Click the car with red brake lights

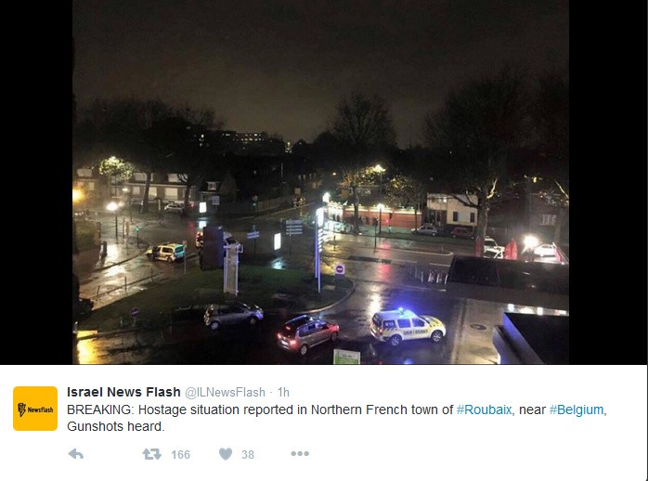(x=308, y=333)
